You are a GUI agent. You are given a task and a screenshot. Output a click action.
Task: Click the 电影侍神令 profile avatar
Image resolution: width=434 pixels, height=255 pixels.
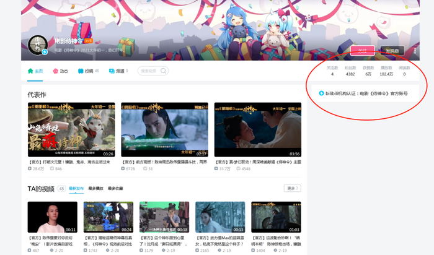[x=38, y=45]
